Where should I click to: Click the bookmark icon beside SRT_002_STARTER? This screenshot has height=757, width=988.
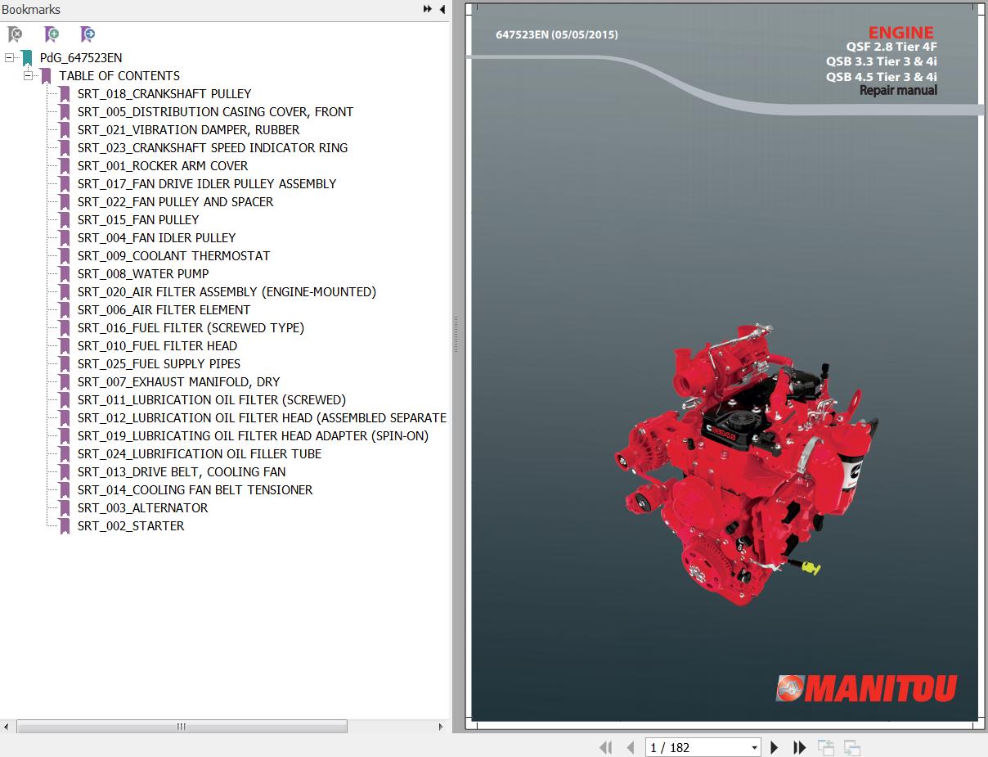(x=65, y=526)
